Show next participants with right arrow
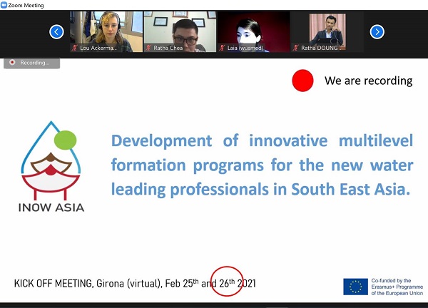Screen dimensions: 428x308 click(x=377, y=31)
